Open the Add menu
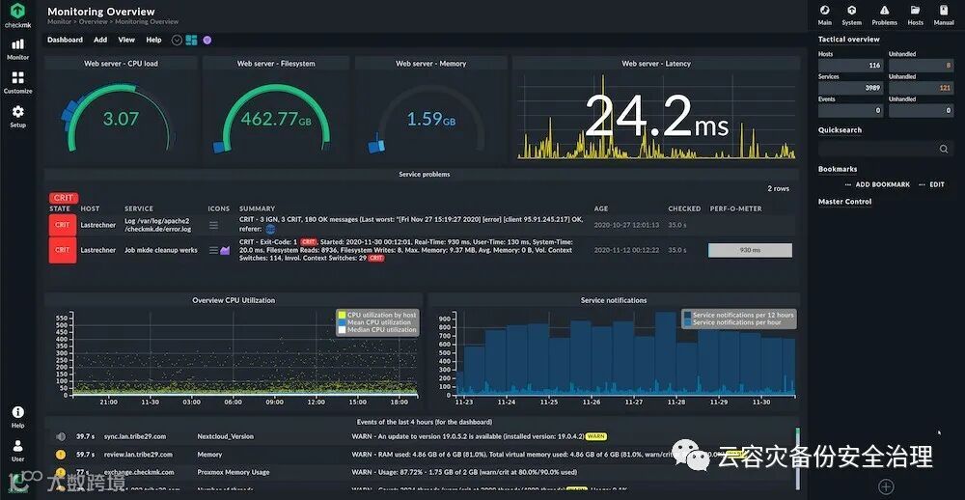 (100, 40)
